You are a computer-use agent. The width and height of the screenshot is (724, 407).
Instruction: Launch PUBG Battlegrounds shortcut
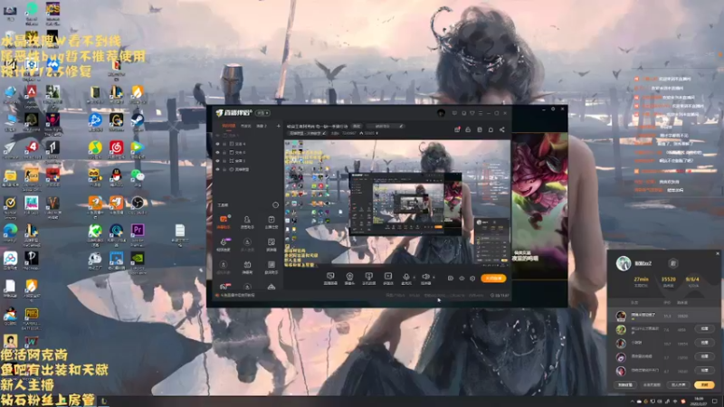(32, 314)
